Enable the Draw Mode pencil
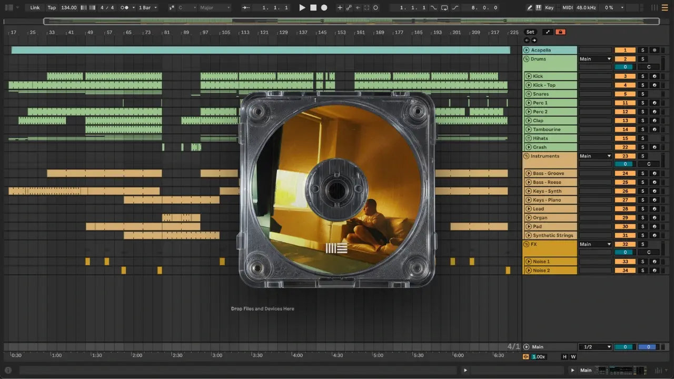The width and height of the screenshot is (674, 379). click(530, 8)
